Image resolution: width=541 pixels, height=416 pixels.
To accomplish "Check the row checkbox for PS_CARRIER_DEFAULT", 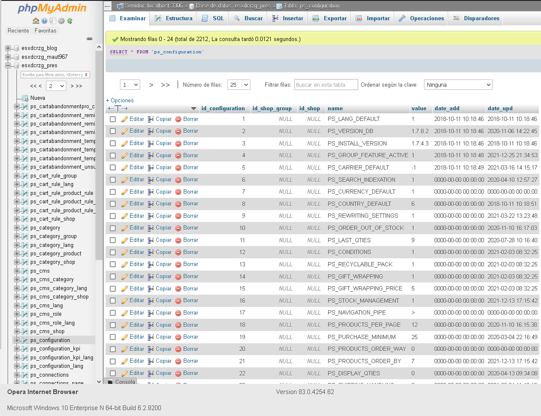I will (x=113, y=168).
